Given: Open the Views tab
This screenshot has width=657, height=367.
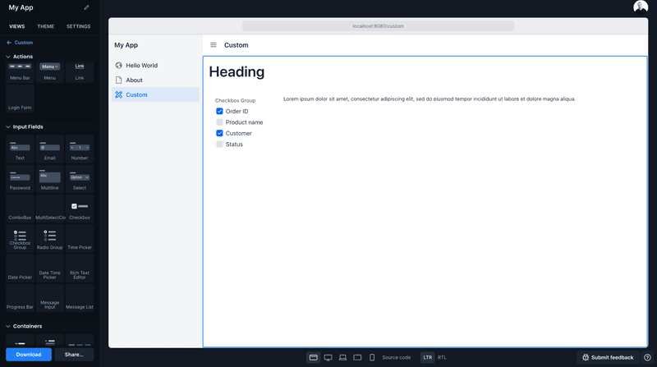Looking at the screenshot, I should (x=16, y=26).
